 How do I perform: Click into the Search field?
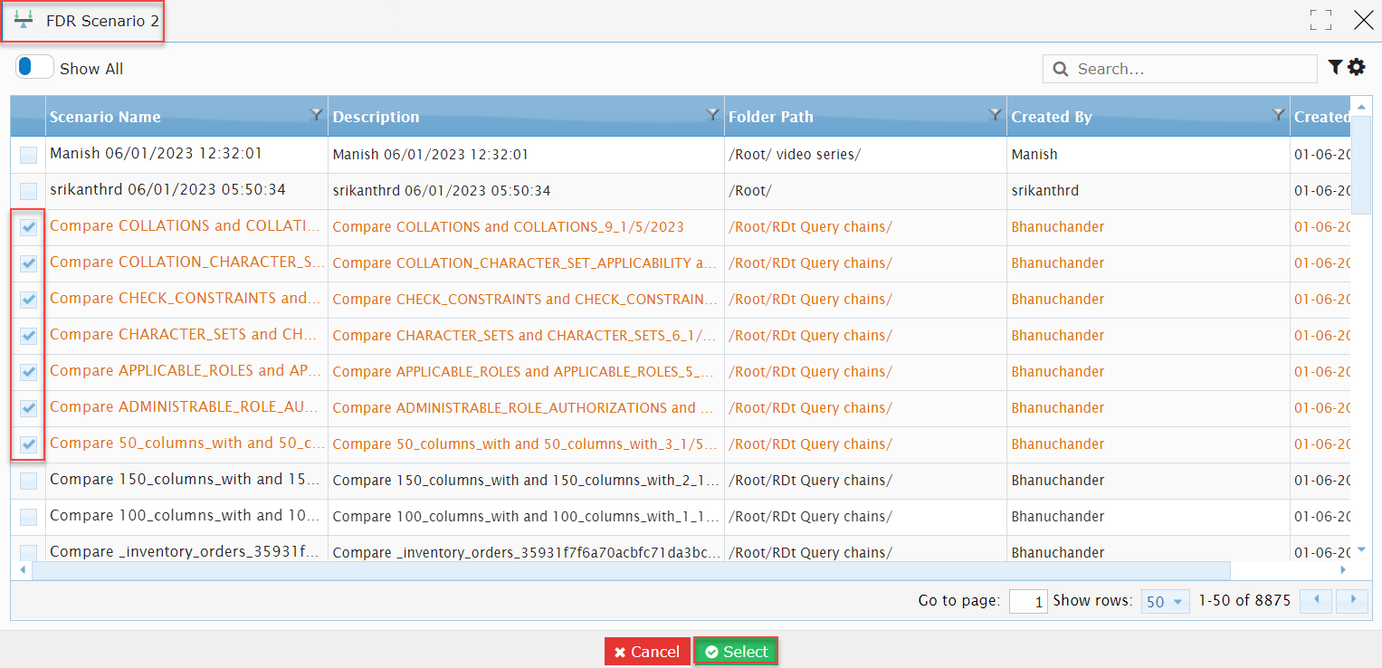click(1180, 69)
